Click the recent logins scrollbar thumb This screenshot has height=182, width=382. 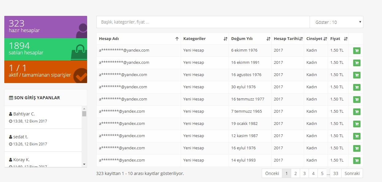click(x=84, y=114)
